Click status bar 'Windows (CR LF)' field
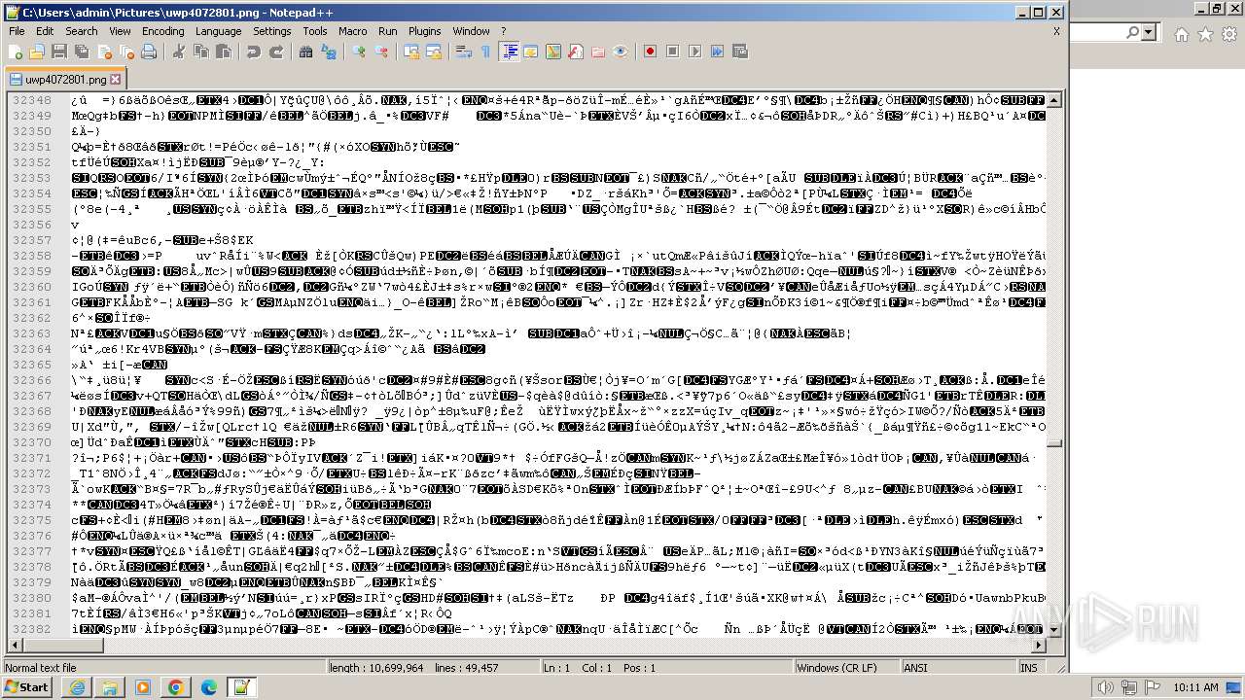Image resolution: width=1245 pixels, height=700 pixels. pyautogui.click(x=847, y=668)
